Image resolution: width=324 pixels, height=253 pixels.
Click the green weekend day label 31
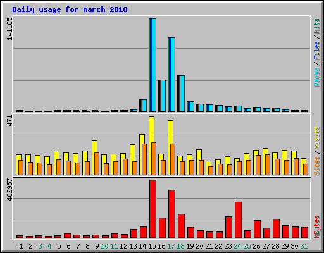pyautogui.click(x=304, y=246)
